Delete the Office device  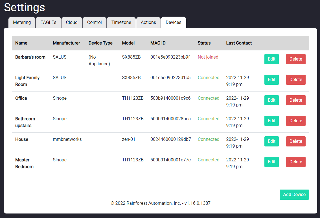[296, 100]
